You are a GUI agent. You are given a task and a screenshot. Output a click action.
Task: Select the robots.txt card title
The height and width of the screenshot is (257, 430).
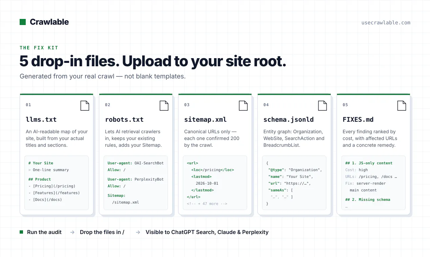[x=124, y=119]
